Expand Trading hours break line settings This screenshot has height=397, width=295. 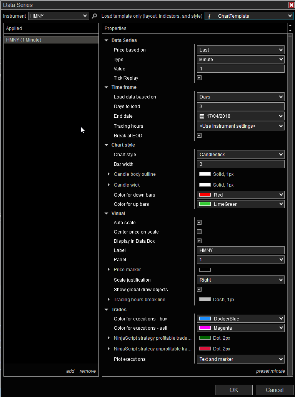[109, 300]
